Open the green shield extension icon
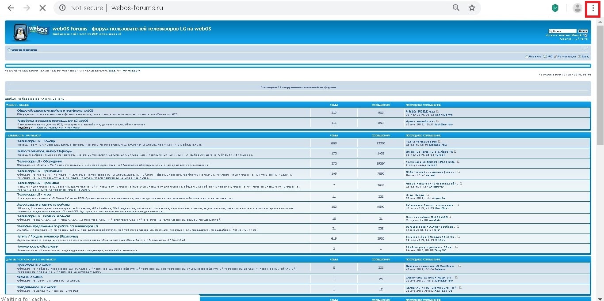Viewport: 604px width, 301px height. [x=555, y=8]
